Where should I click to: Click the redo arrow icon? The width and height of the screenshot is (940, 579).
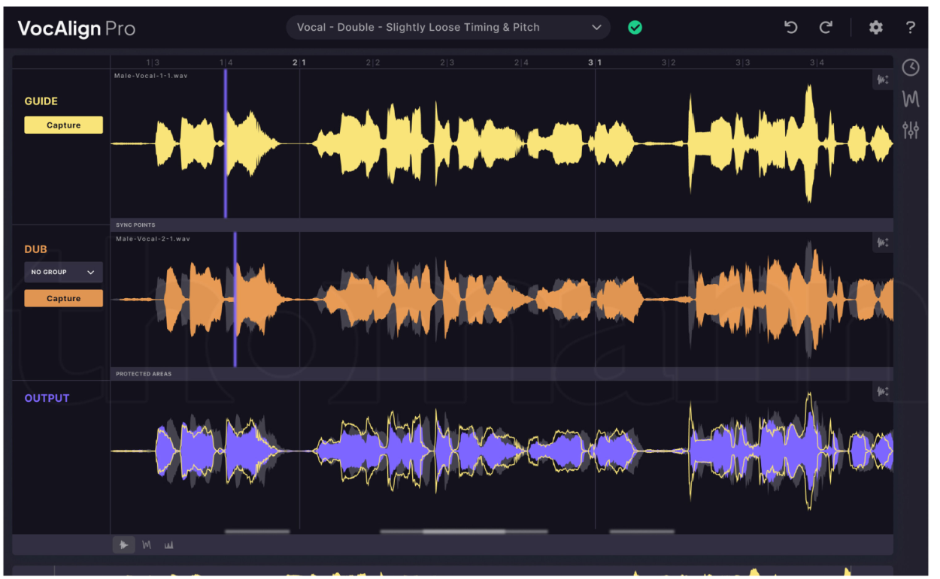pos(826,28)
